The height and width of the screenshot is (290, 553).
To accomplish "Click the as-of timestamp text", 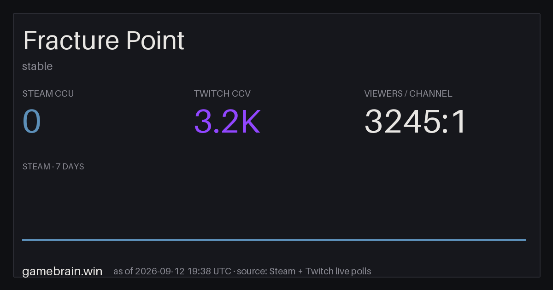I will [x=172, y=271].
